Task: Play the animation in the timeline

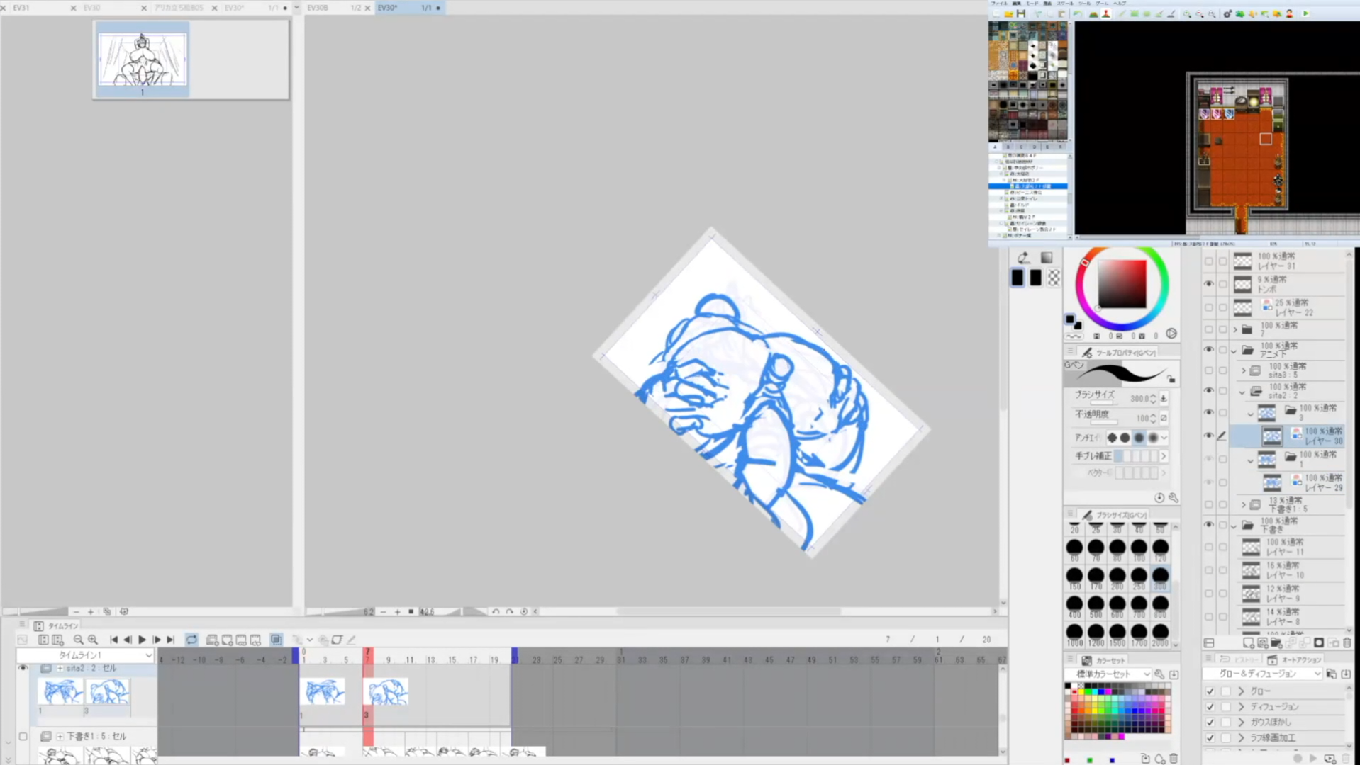Action: 142,640
